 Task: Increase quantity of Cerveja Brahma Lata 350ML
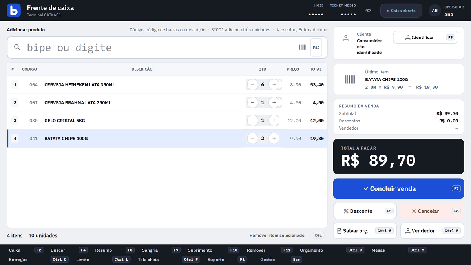[x=274, y=103]
